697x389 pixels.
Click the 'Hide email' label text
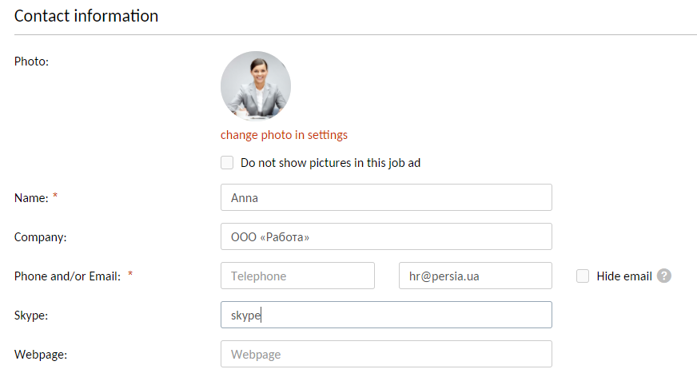click(x=624, y=276)
